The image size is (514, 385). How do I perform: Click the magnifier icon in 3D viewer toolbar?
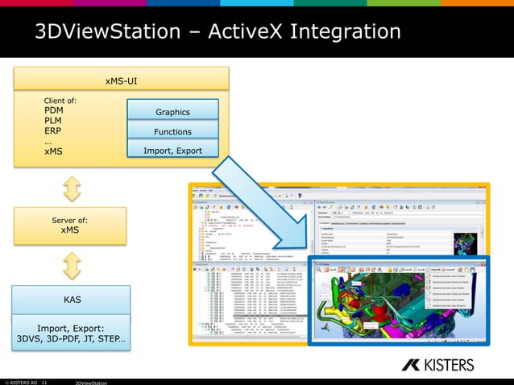tap(318, 270)
